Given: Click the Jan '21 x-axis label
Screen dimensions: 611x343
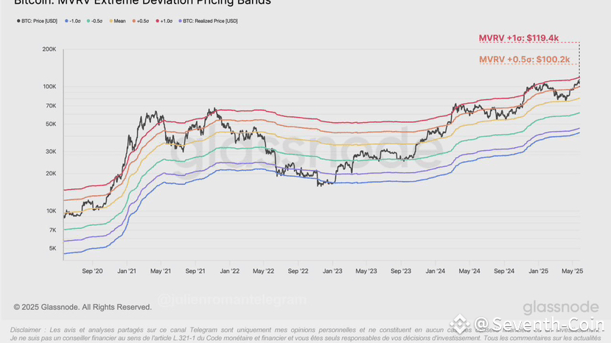Looking at the screenshot, I should coord(127,271).
